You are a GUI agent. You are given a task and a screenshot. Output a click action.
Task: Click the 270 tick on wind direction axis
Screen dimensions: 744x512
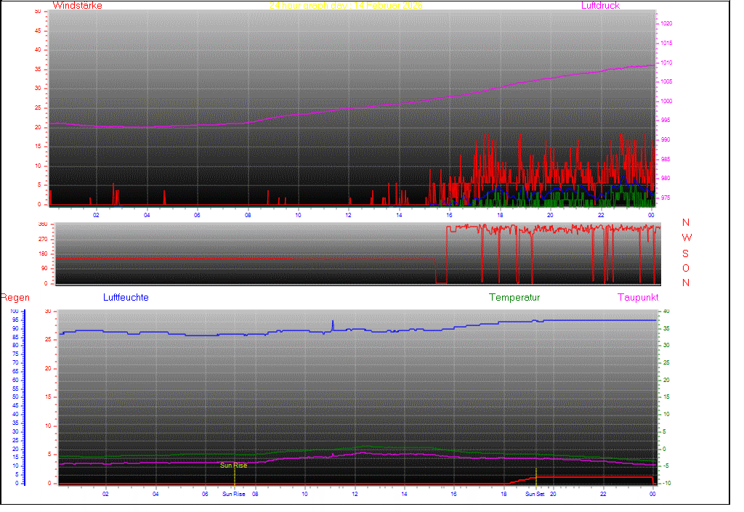pos(41,239)
